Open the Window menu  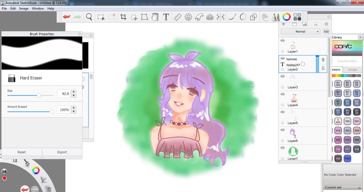pos(38,9)
